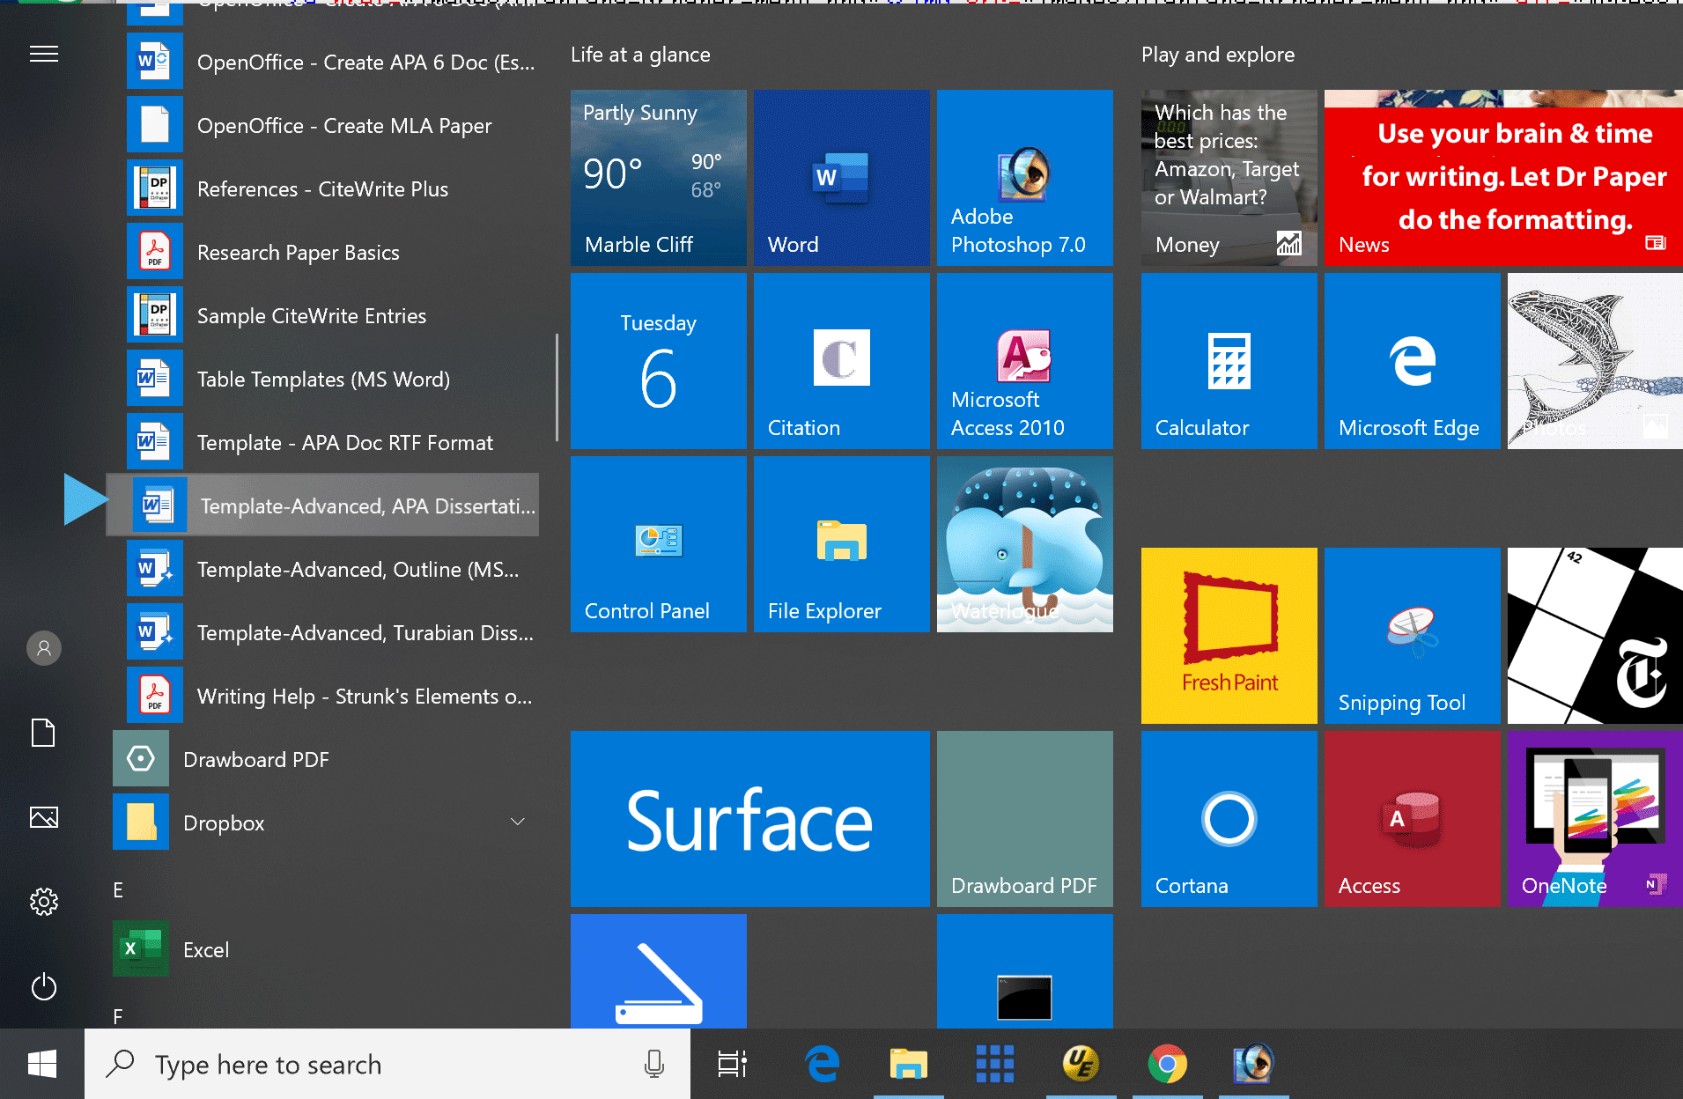Expand the Start menu hamburger
The height and width of the screenshot is (1099, 1683).
[44, 55]
